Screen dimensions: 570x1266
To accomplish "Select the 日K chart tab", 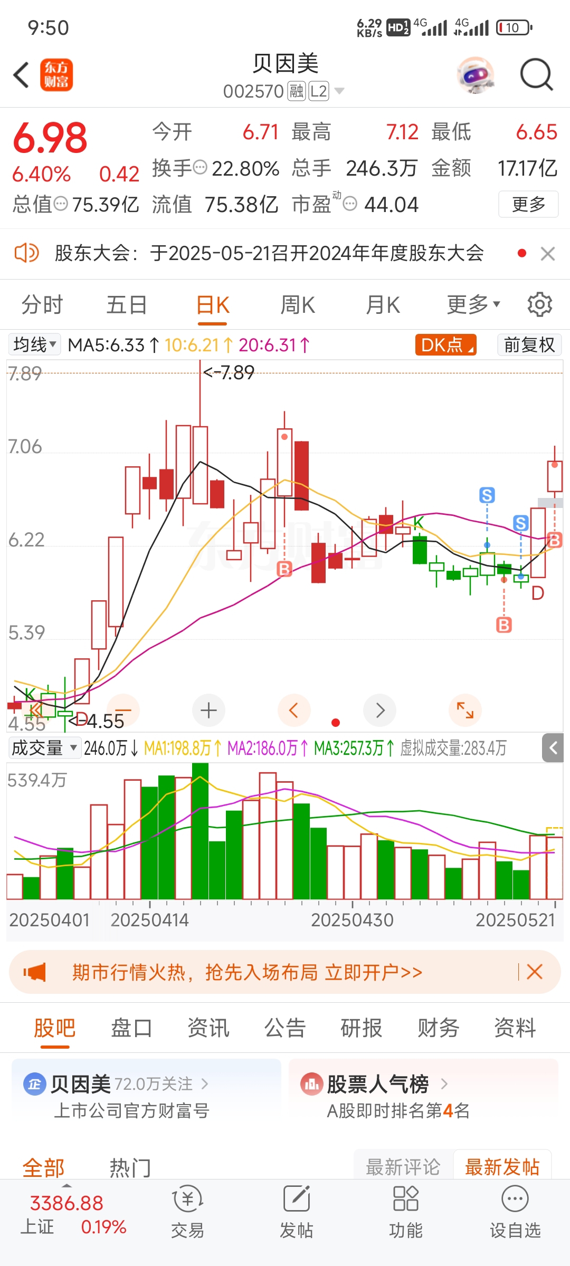I will pos(212,305).
